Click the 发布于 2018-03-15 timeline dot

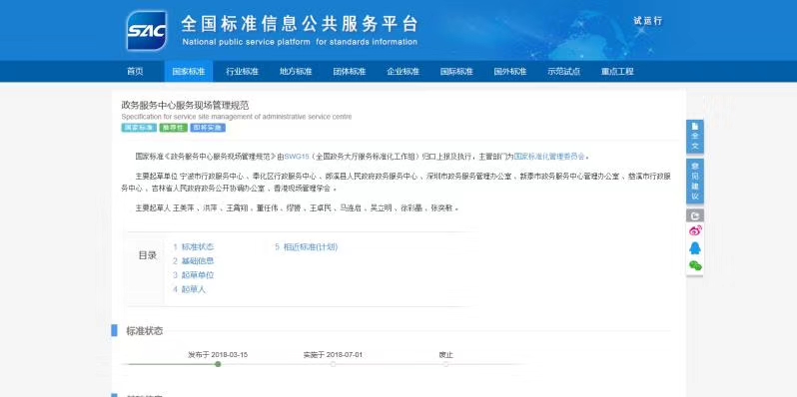pyautogui.click(x=218, y=364)
